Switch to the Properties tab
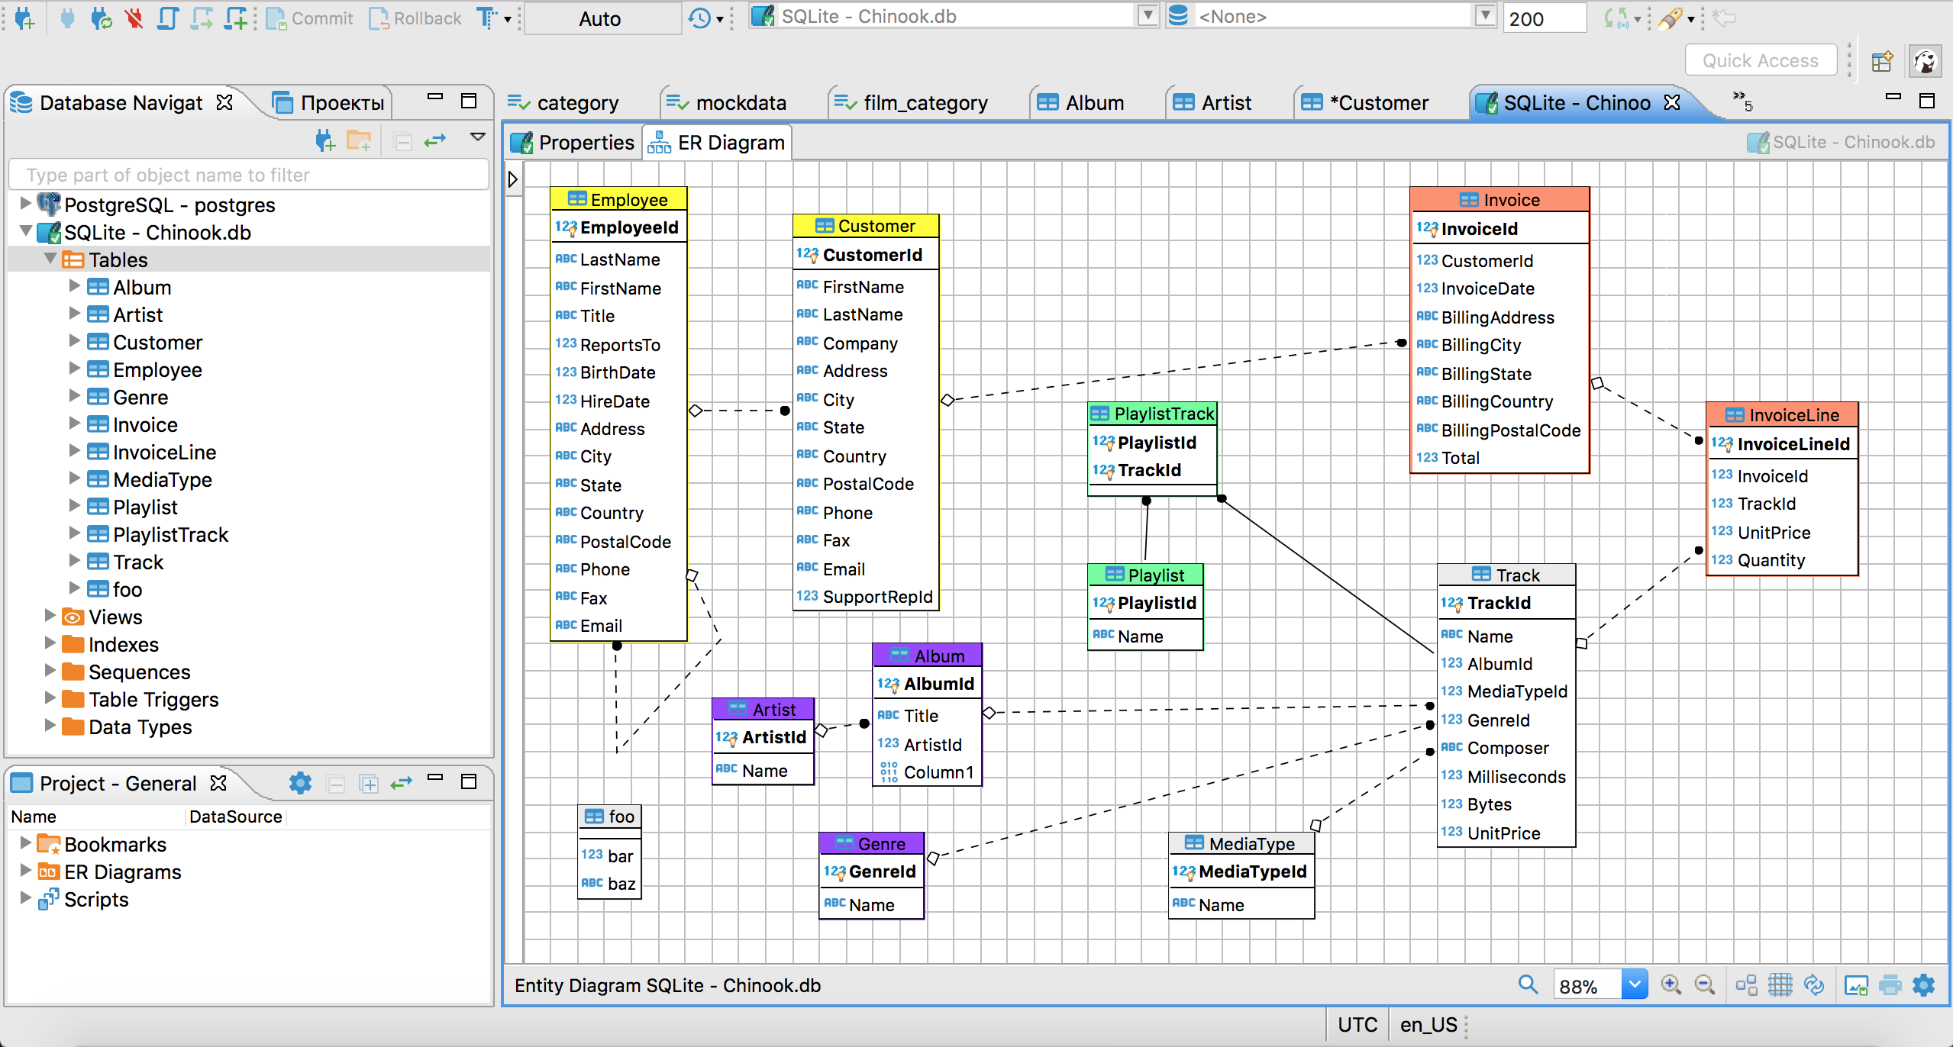This screenshot has width=1953, height=1047. (x=575, y=142)
